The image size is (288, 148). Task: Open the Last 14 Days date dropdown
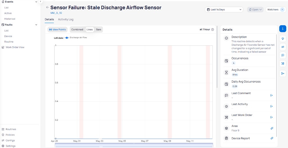click(224, 10)
